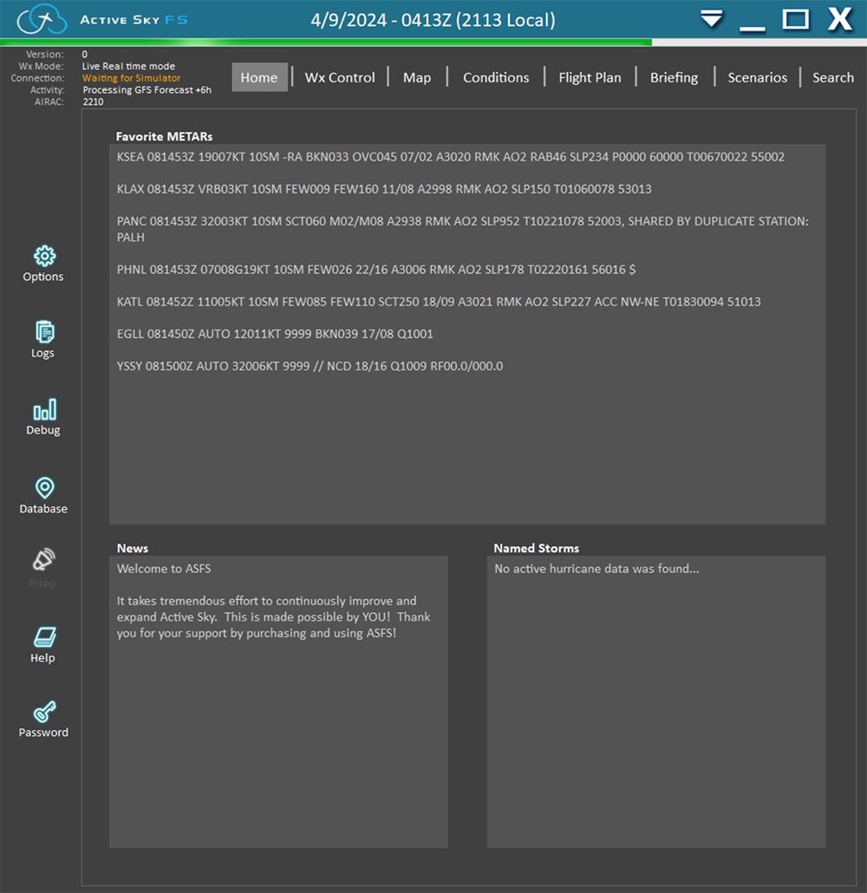
Task: Go to the Conditions tab
Action: pos(496,77)
